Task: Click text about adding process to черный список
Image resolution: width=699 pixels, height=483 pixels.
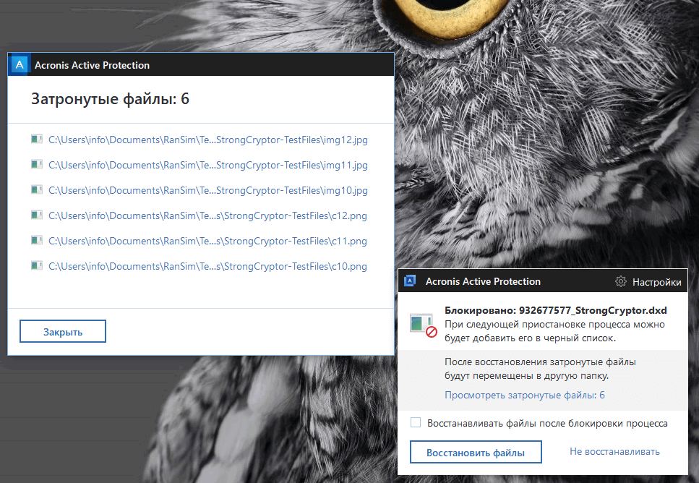Action: click(554, 331)
